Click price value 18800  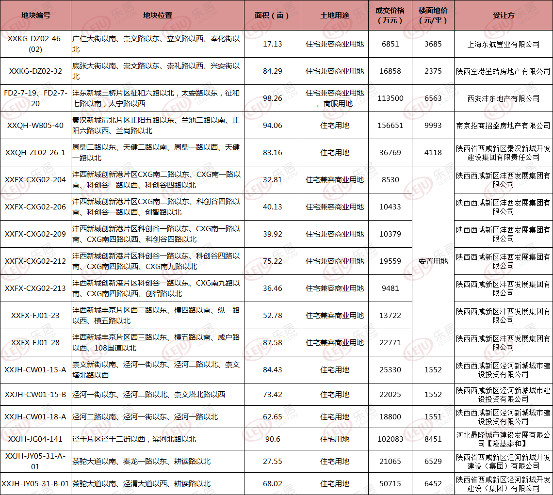coord(390,417)
